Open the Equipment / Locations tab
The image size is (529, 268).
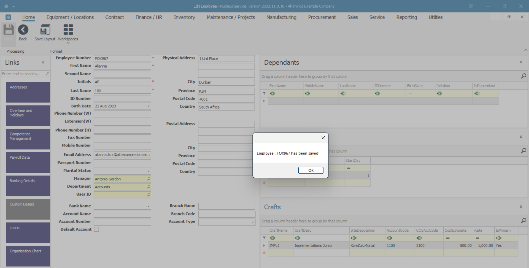[x=70, y=17]
